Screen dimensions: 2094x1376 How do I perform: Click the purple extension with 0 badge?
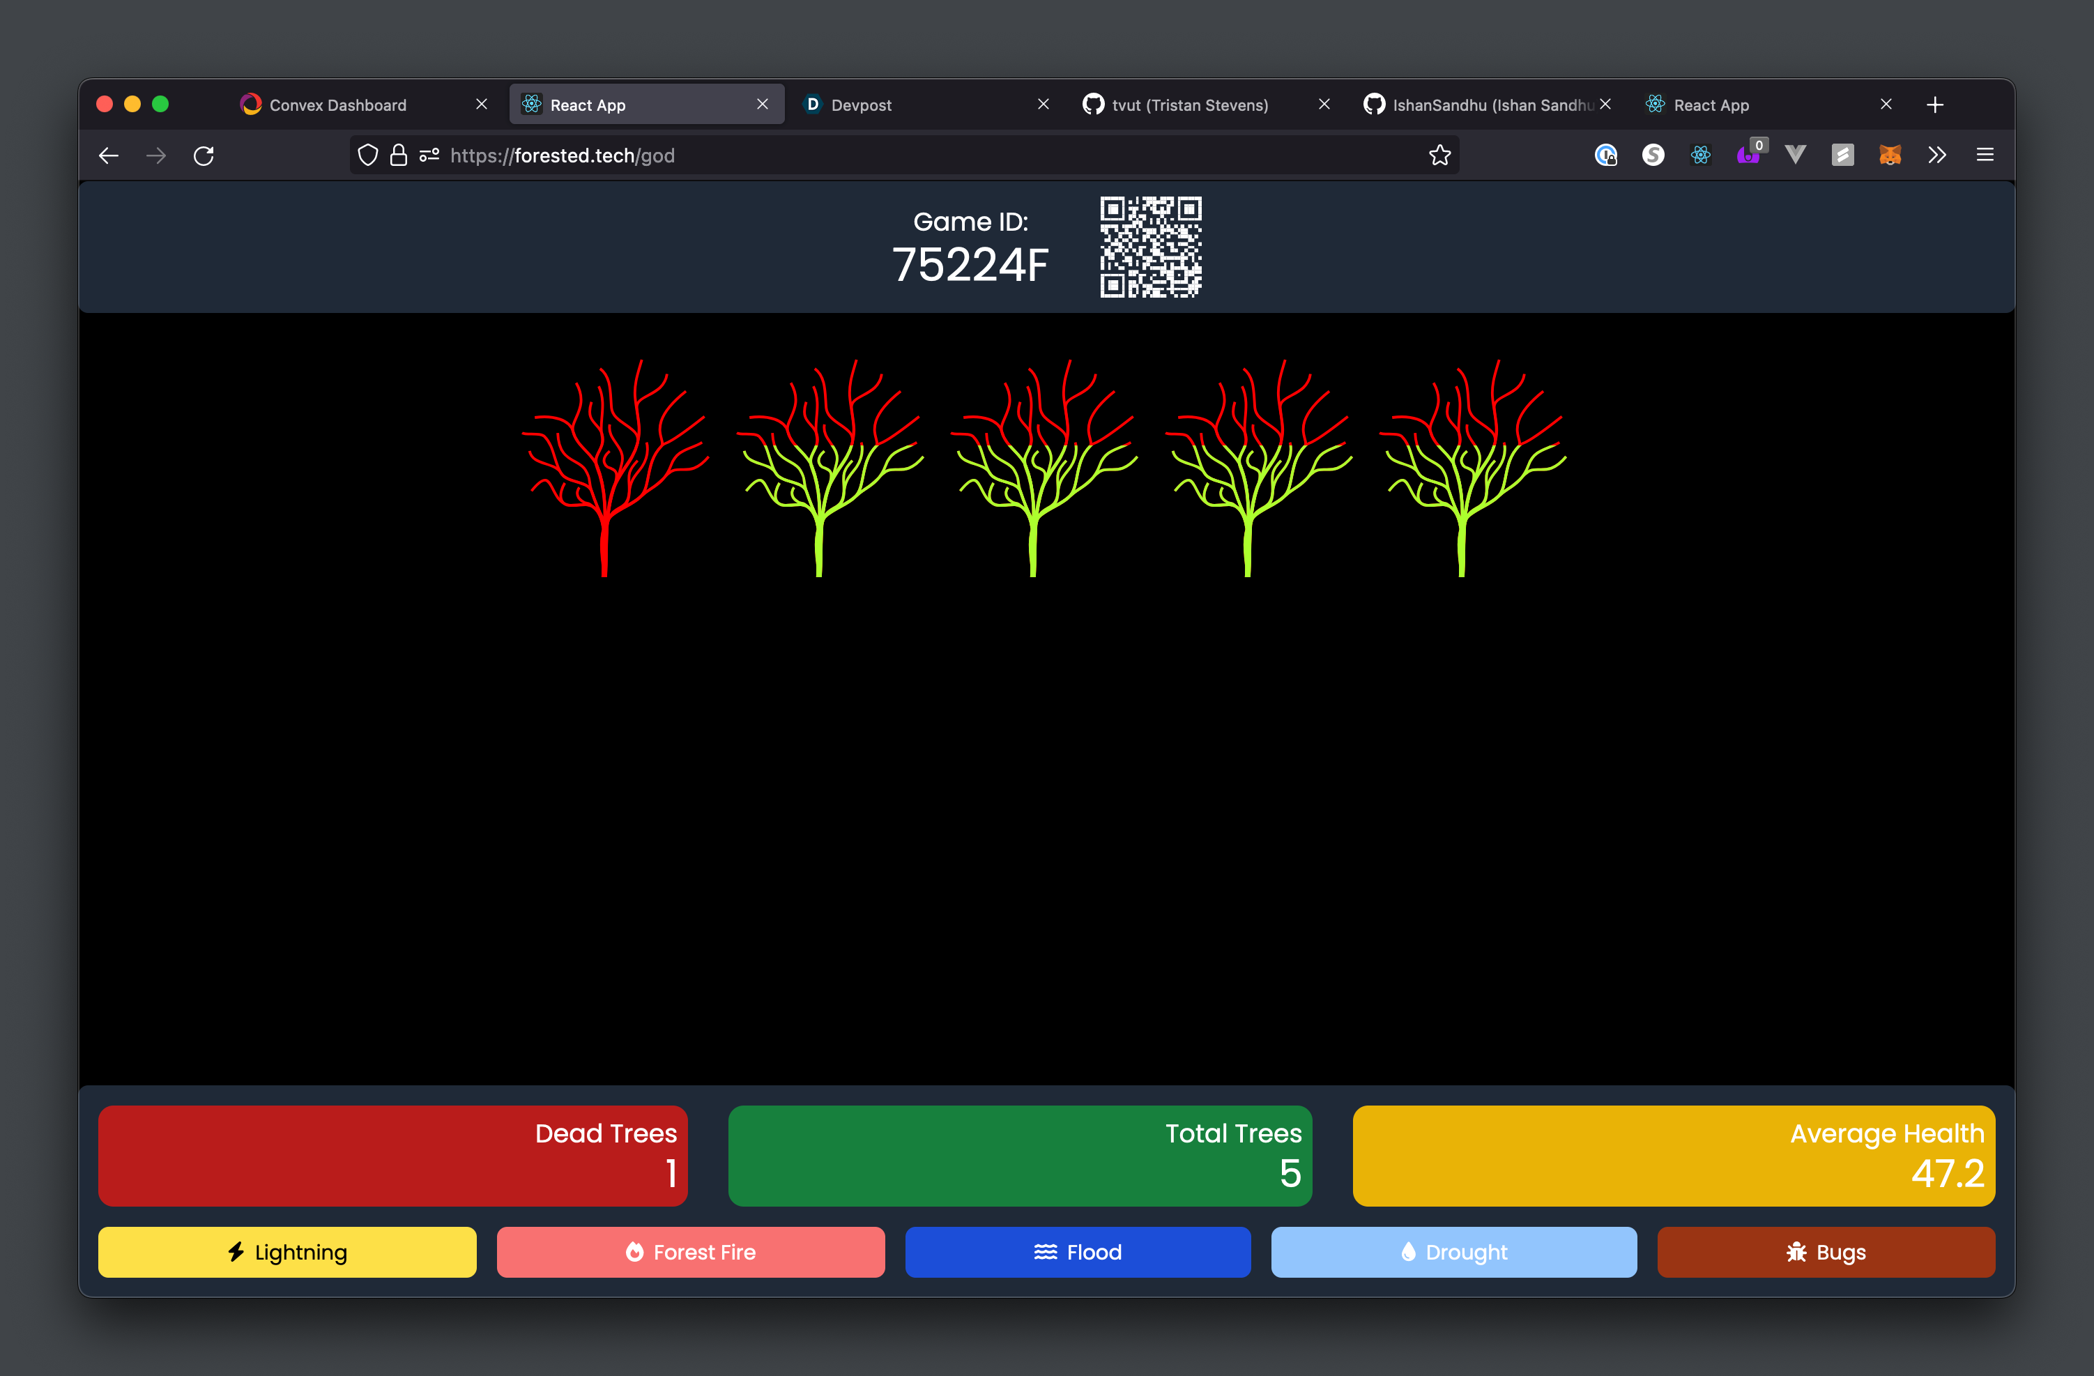[x=1748, y=155]
